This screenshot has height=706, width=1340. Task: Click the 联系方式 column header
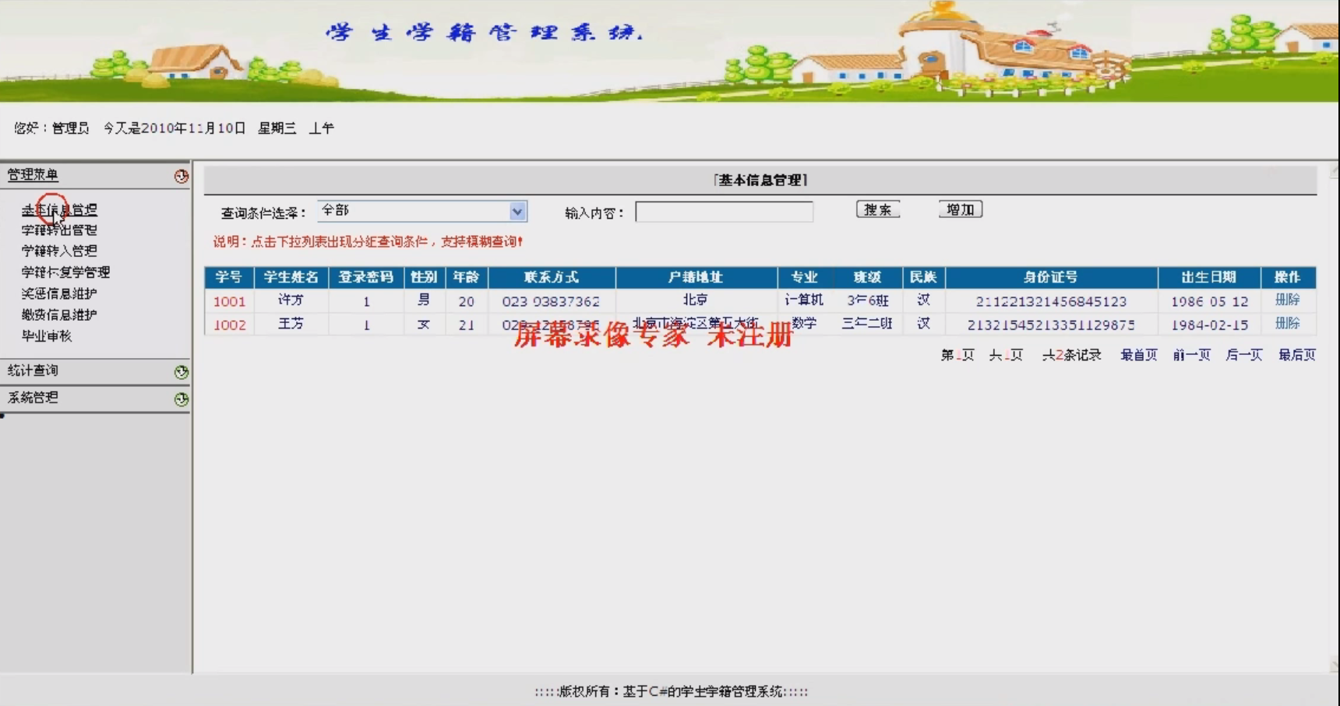(x=552, y=277)
